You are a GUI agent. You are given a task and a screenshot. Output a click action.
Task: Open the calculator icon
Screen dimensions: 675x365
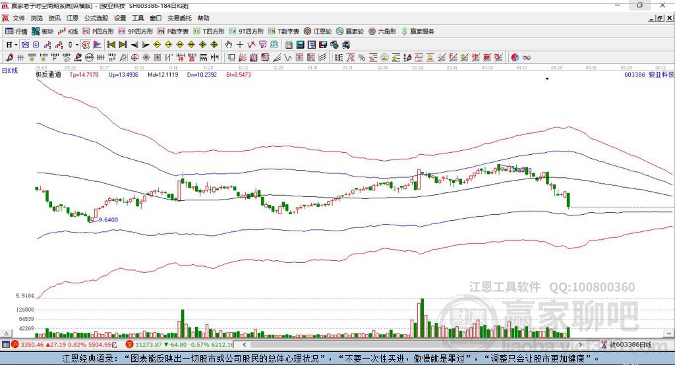(x=300, y=45)
